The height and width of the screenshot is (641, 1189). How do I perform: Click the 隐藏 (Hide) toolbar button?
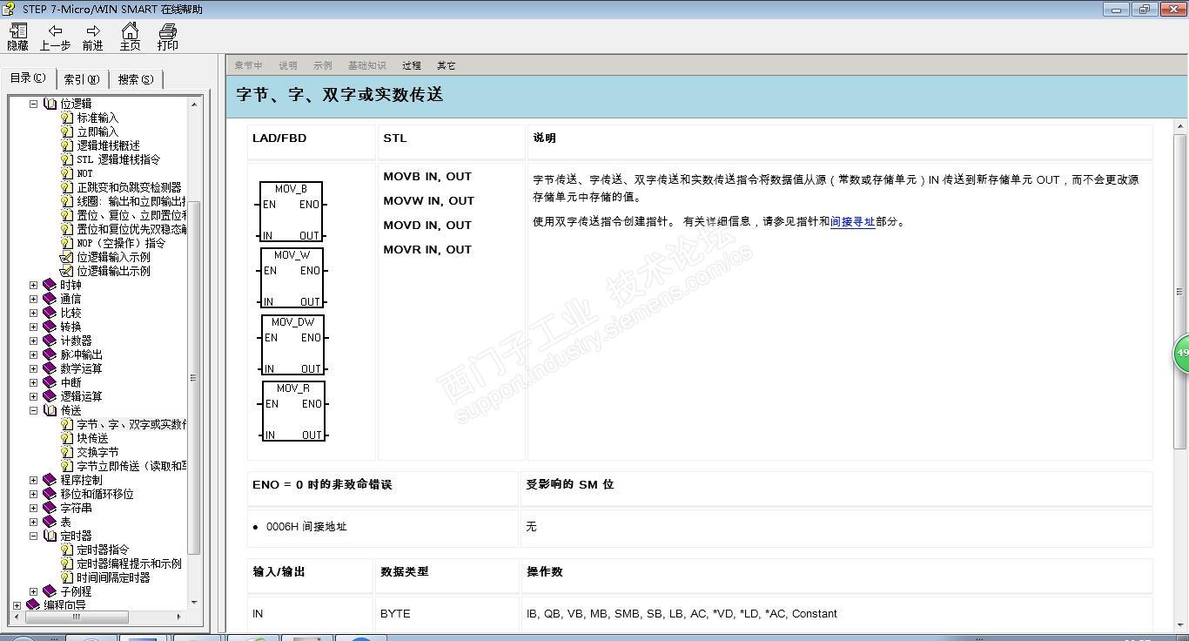pyautogui.click(x=17, y=37)
